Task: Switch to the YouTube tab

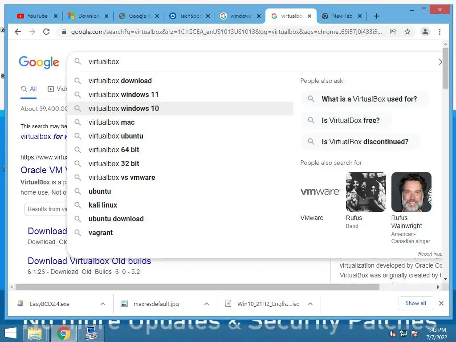Action: (x=37, y=16)
